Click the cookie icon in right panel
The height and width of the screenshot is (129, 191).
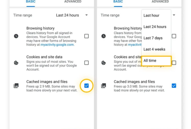(x=104, y=63)
